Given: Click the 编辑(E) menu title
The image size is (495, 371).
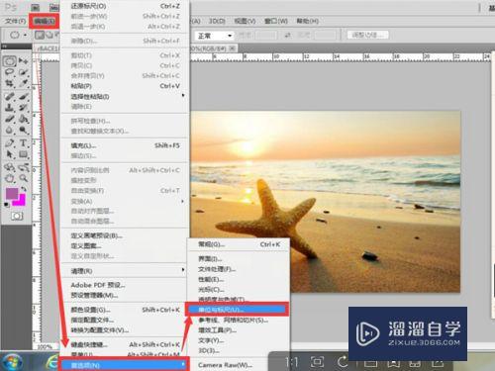Looking at the screenshot, I should [x=45, y=22].
